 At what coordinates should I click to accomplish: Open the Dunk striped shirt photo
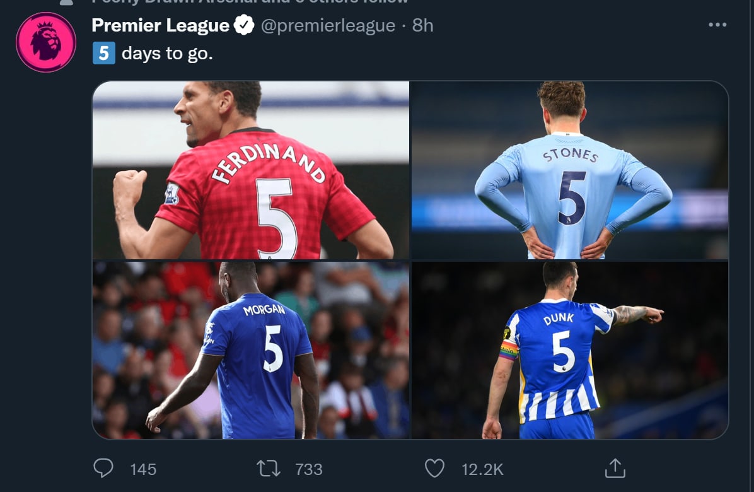(x=570, y=350)
